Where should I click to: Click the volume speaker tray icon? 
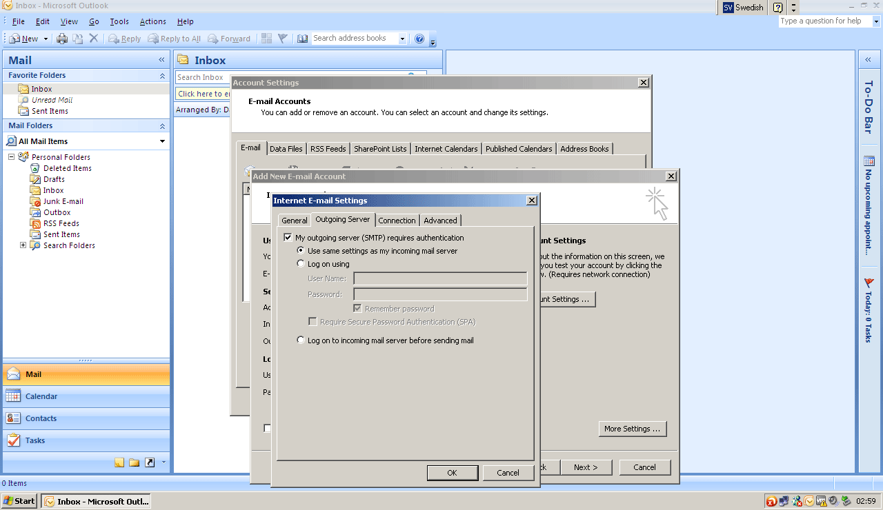point(833,501)
